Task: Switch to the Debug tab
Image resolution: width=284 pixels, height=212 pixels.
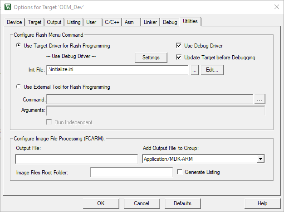Action: point(170,22)
